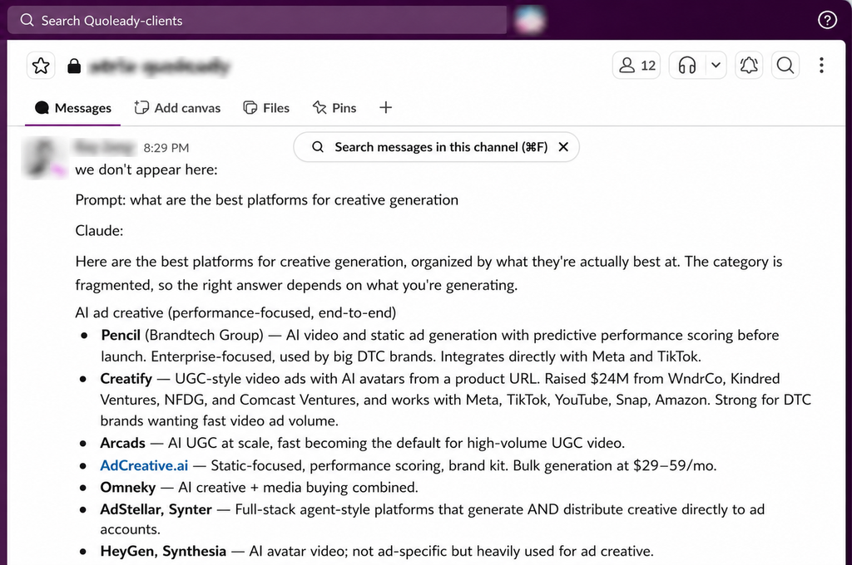Click the bold Creatify entry

126,378
